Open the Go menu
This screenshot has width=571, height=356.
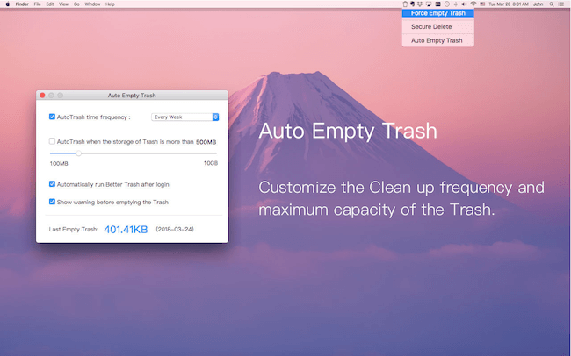(76, 4)
